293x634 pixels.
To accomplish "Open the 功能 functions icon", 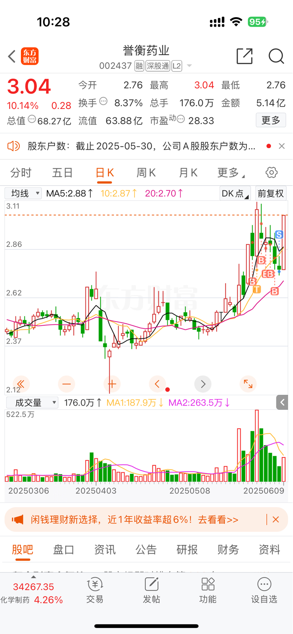I will point(208,590).
